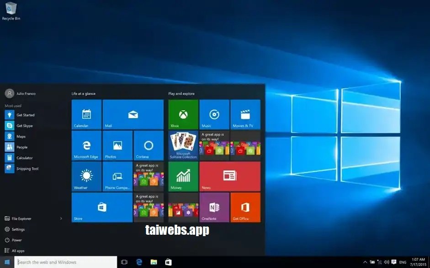Click the Search the web and Windows box
This screenshot has width=430, height=268.
(66, 262)
